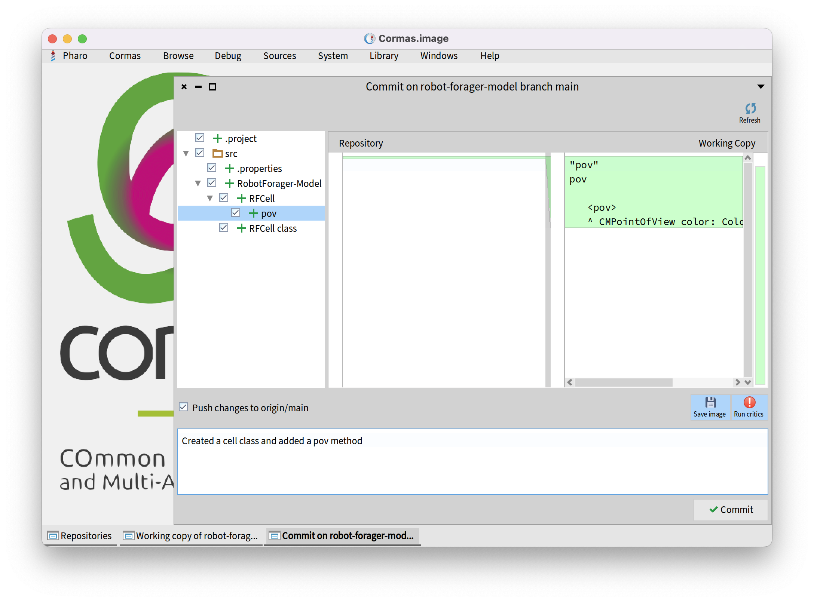
Task: Toggle the .properties file checkbox
Action: tap(212, 168)
